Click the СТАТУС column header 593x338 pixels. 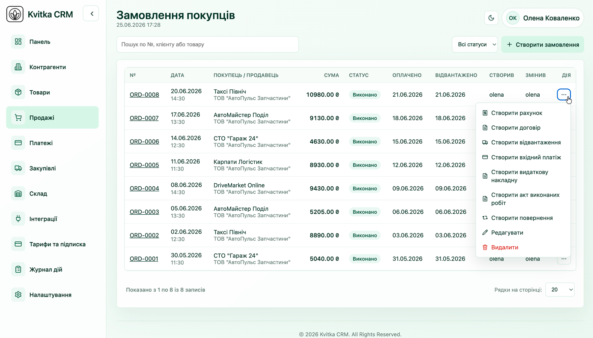click(x=359, y=75)
